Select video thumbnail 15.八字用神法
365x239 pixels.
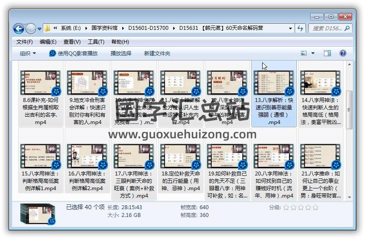coord(41,156)
